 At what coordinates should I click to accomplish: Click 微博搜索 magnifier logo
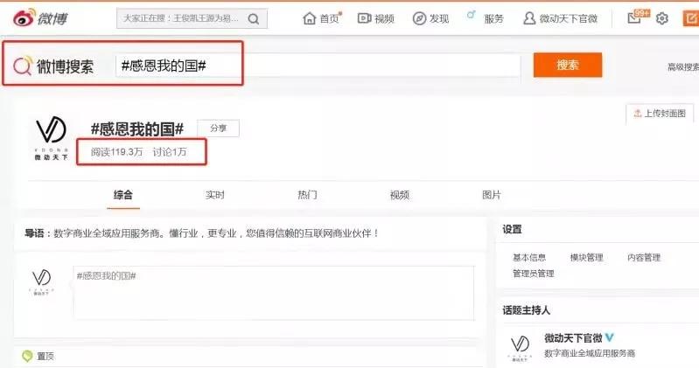(22, 66)
